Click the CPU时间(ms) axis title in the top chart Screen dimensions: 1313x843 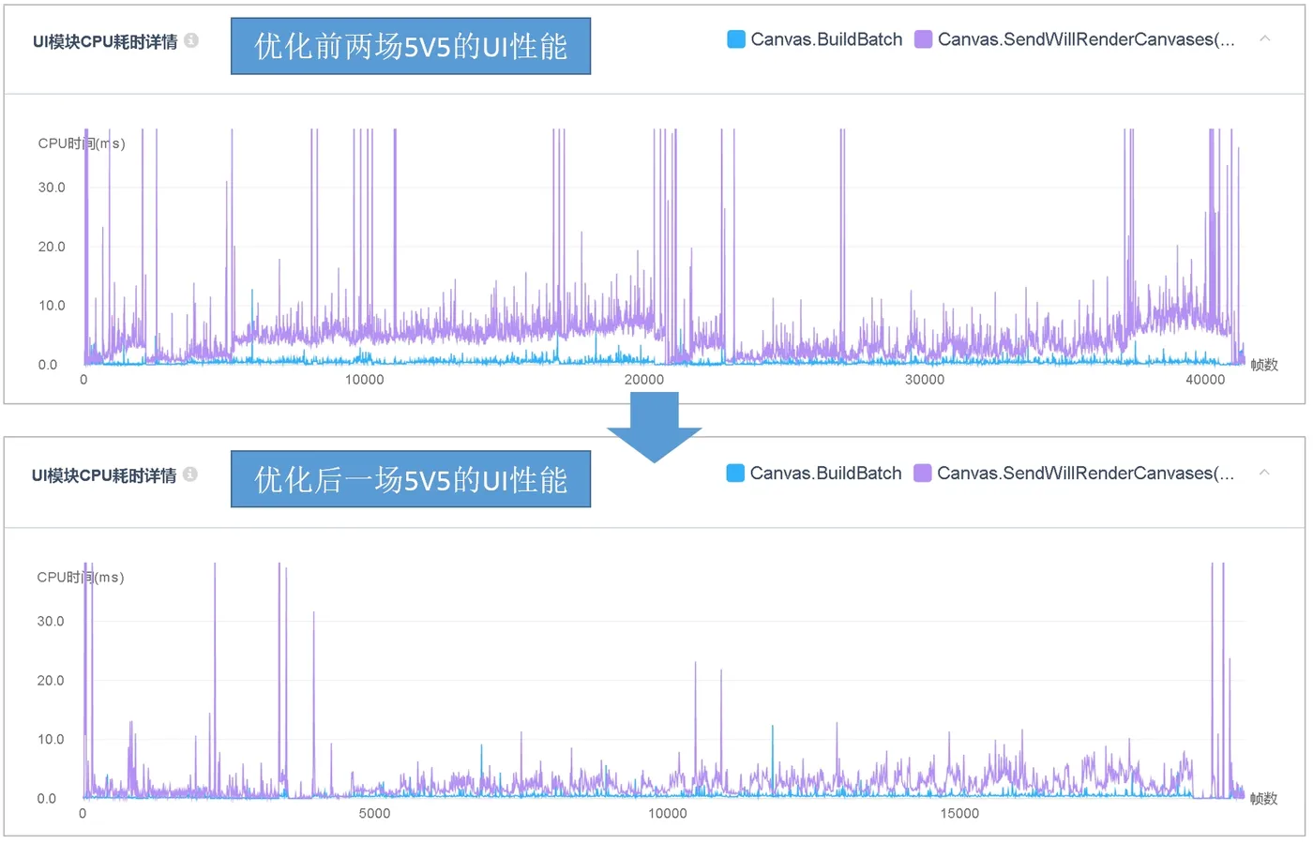pyautogui.click(x=82, y=143)
